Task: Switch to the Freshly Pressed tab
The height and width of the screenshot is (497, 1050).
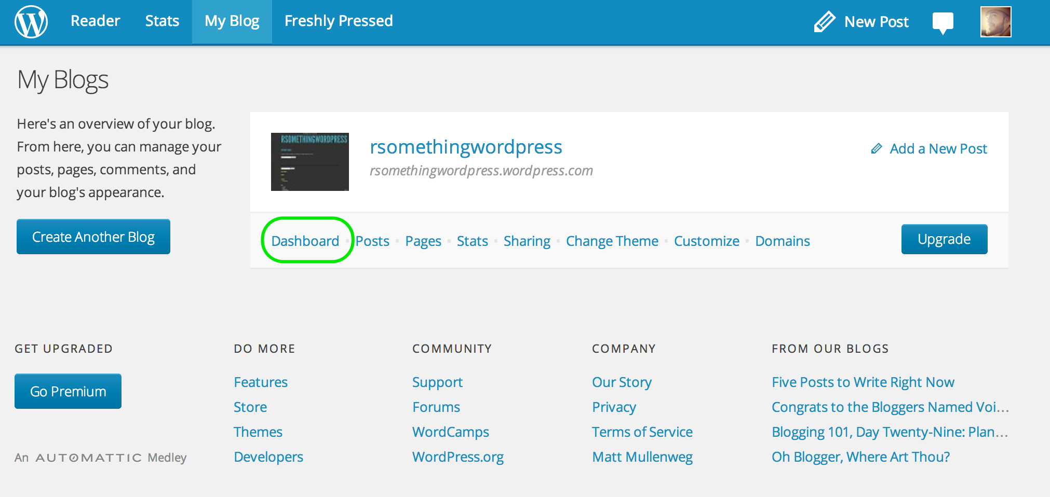Action: (x=338, y=21)
